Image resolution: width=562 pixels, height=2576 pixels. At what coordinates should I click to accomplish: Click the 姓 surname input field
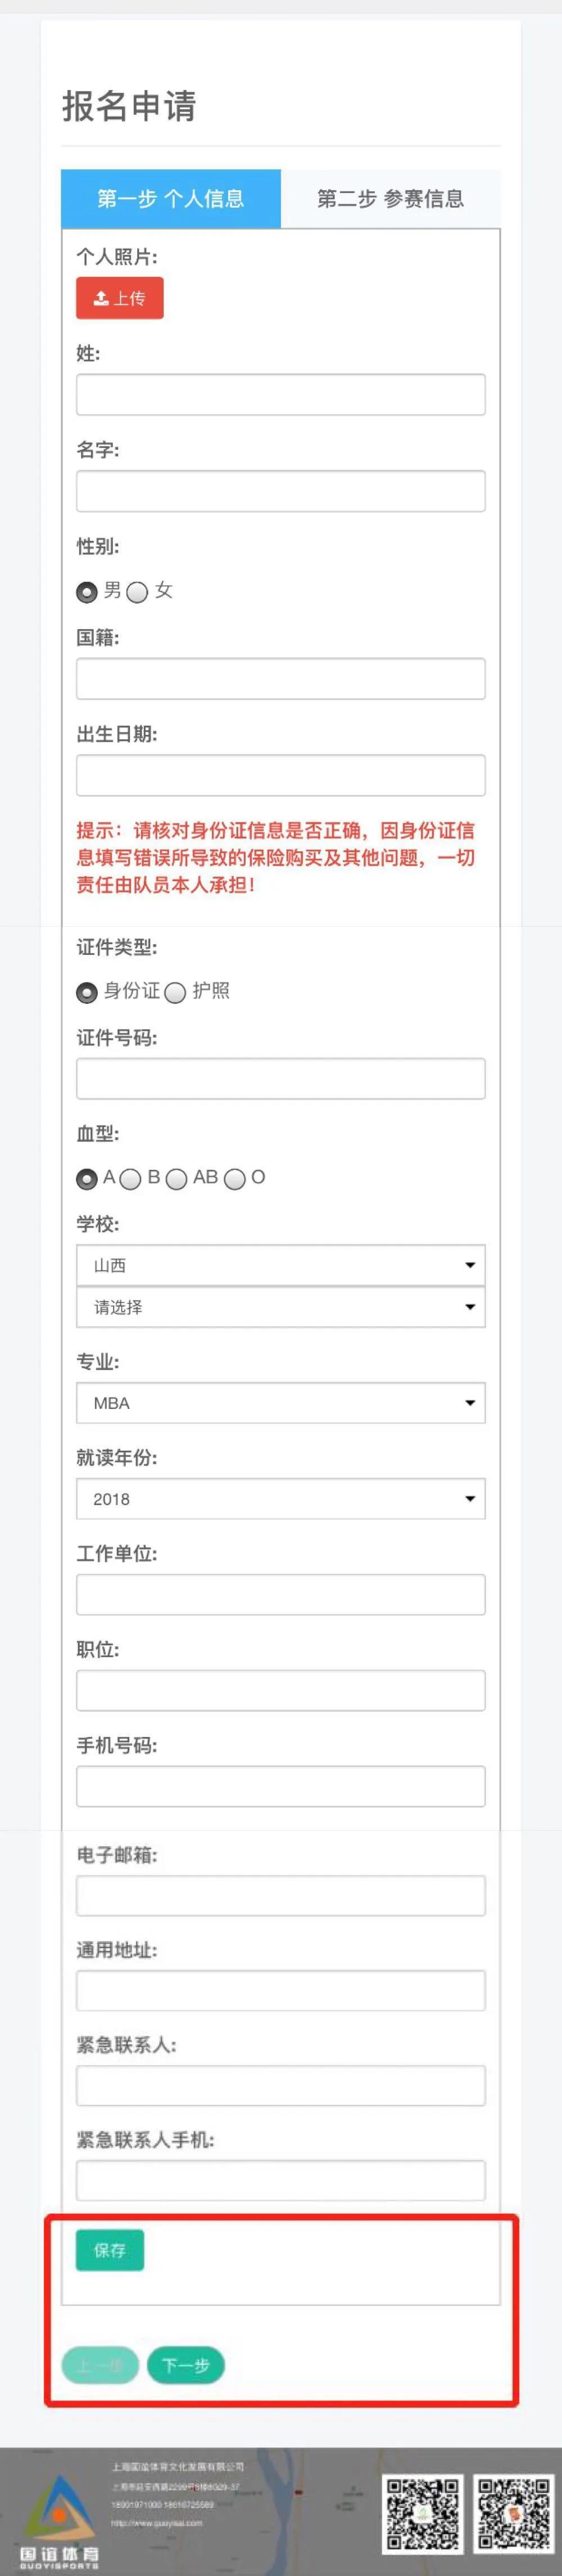click(280, 395)
